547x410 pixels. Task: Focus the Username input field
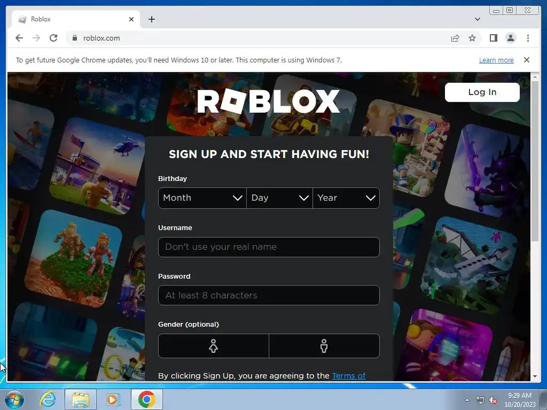coord(269,247)
